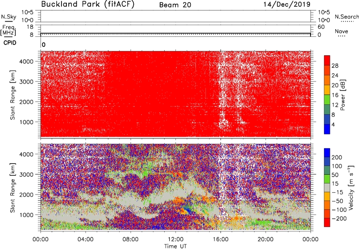Screen dimensions: 359x249
Task: Click the yellow 16–20 dB power swatch
Action: (327, 89)
